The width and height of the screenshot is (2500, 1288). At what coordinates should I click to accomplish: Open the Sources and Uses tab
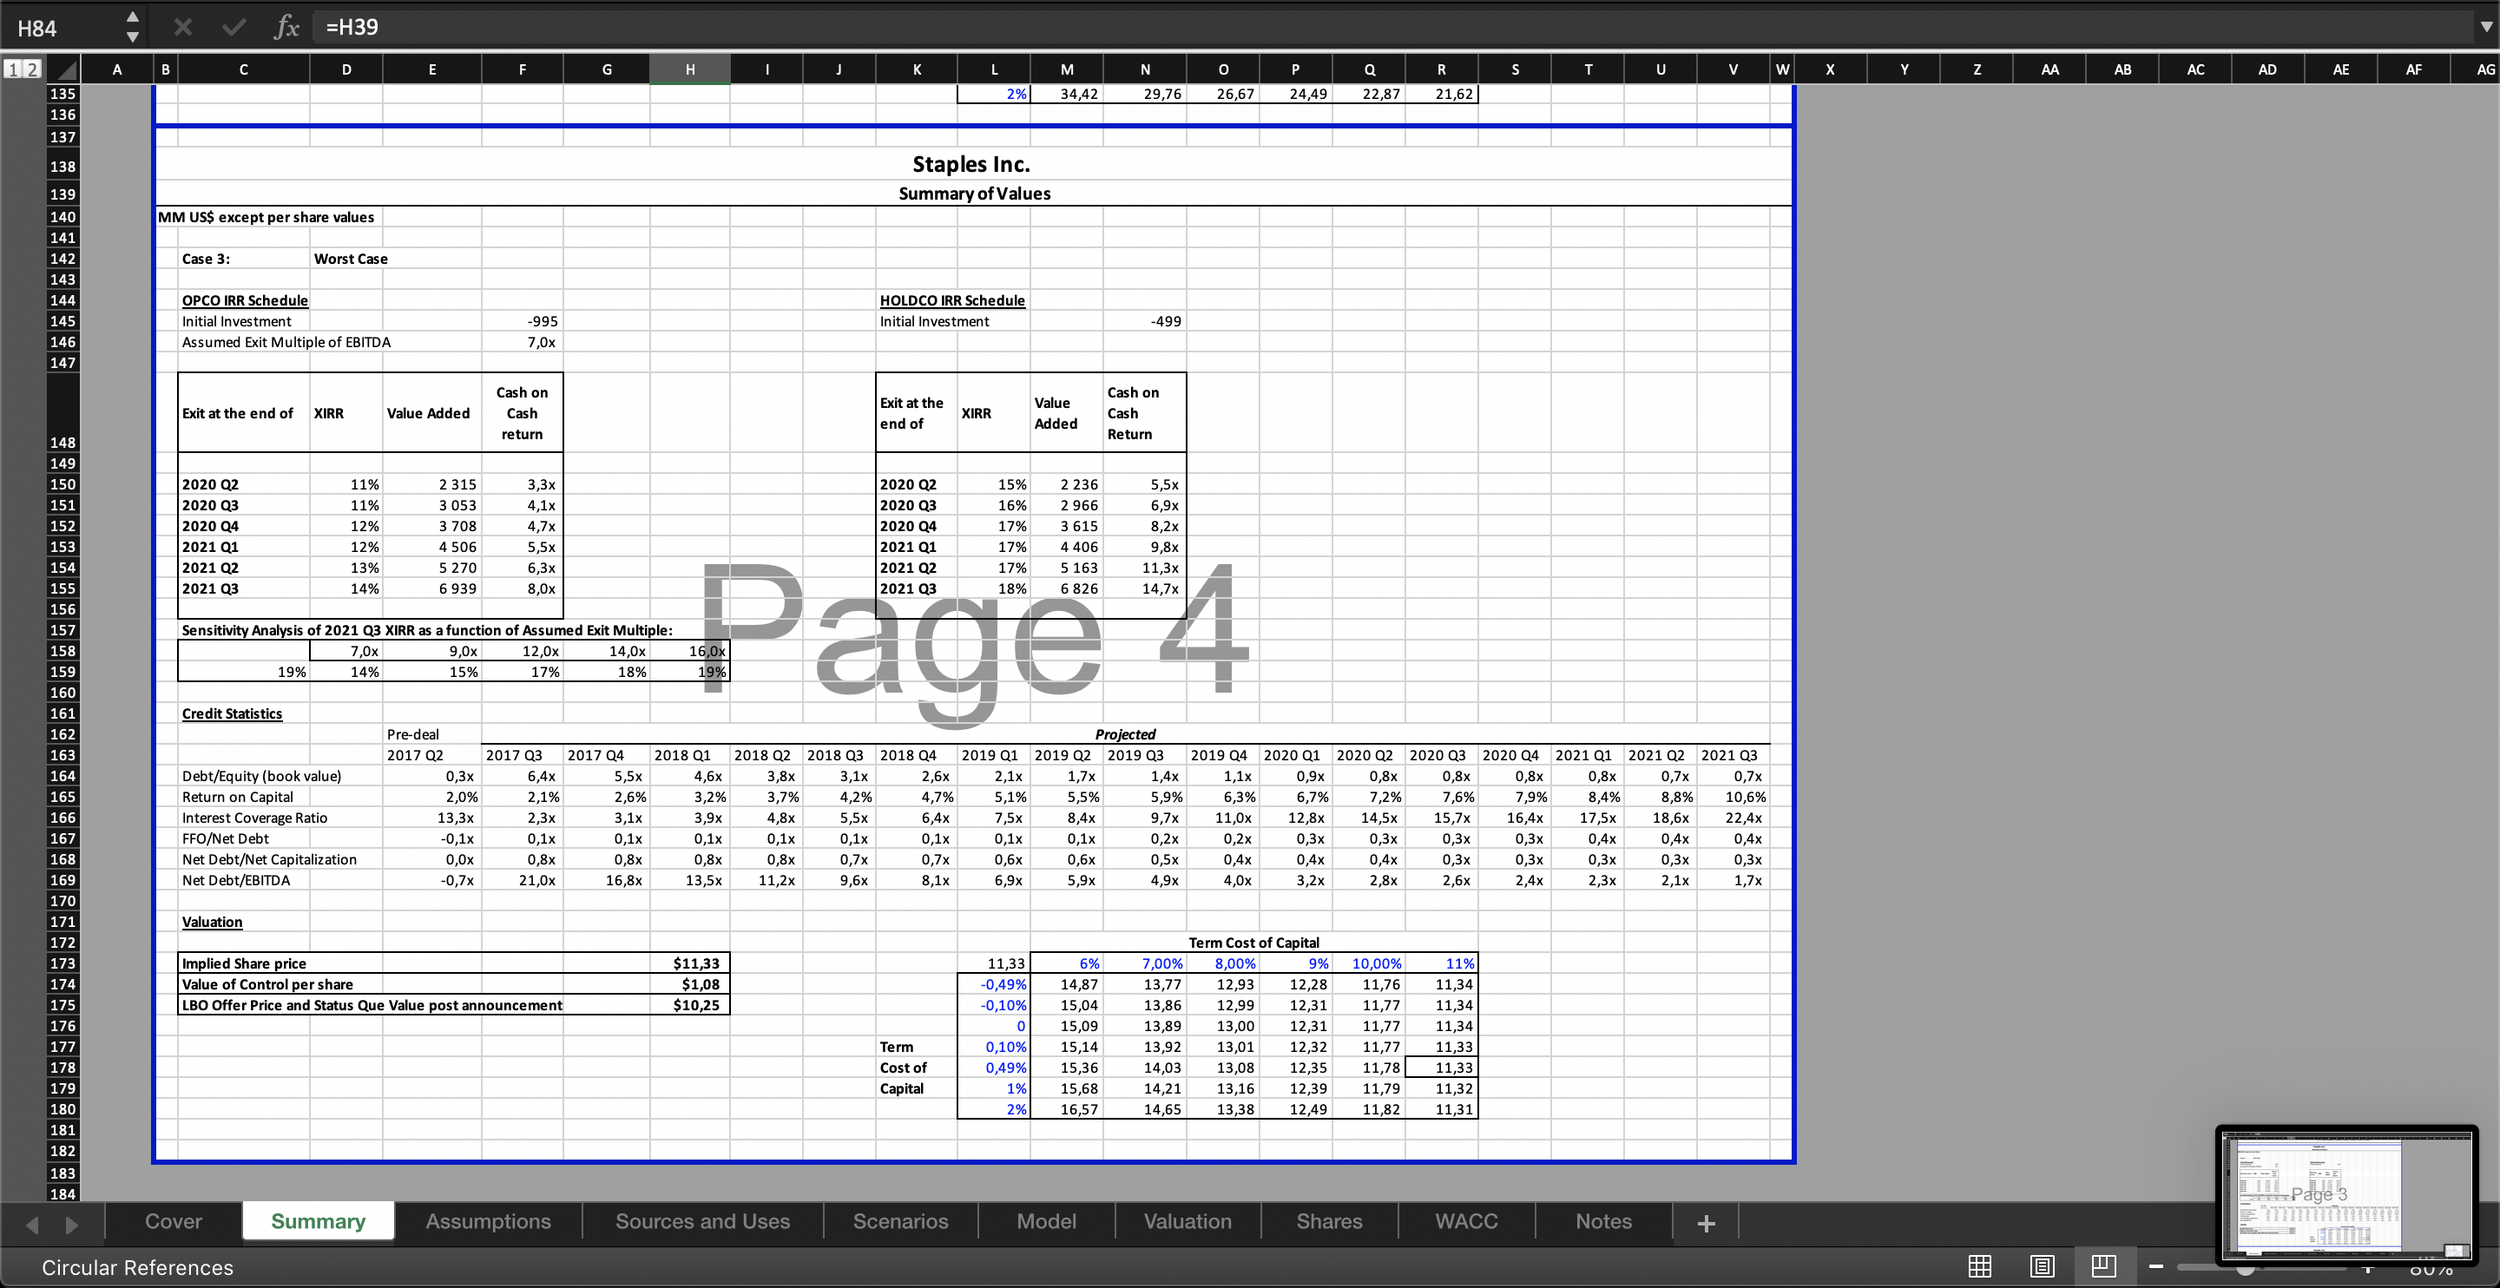tap(702, 1221)
